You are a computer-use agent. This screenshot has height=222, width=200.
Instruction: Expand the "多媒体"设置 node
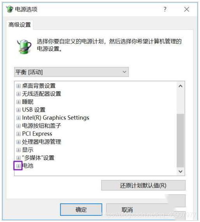pos(18,158)
